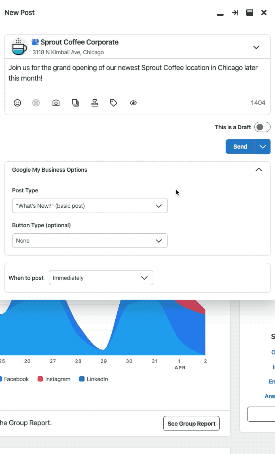Add a photo with the camera icon
This screenshot has height=454, width=275.
click(56, 103)
